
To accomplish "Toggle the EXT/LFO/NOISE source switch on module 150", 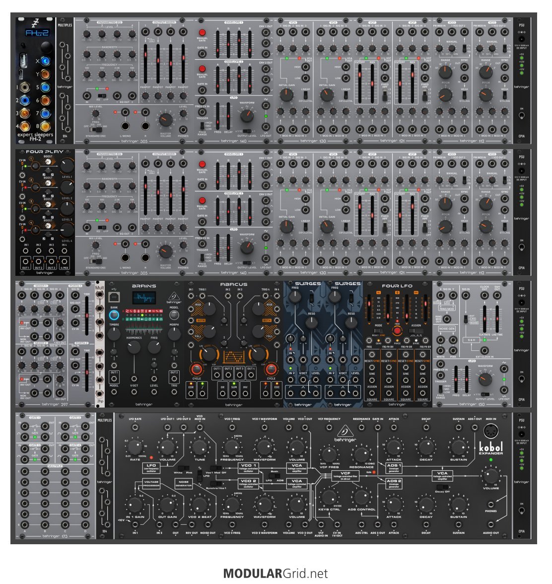I will (x=465, y=319).
